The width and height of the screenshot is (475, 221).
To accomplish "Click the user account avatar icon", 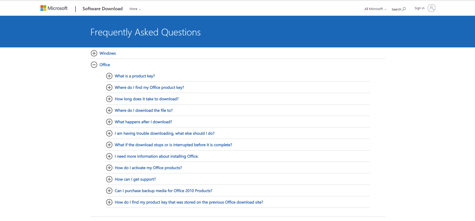I will click(x=431, y=8).
